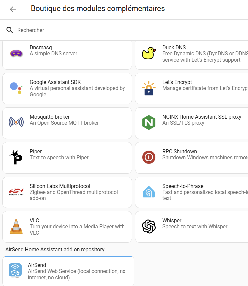Screen dimensions: 248x286
Task: Click the AirSend blue wifi icon
Action: (15, 271)
